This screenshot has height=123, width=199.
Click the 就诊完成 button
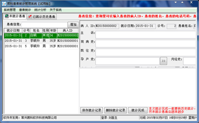click(x=138, y=110)
